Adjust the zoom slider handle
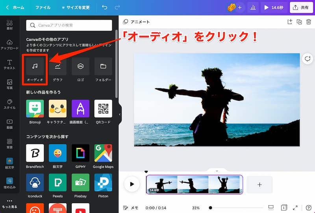Screen dimensions: 315x213 coord(211,207)
